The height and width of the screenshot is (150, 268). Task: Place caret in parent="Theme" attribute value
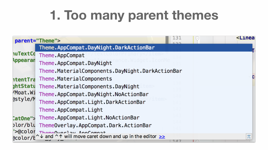47,41
